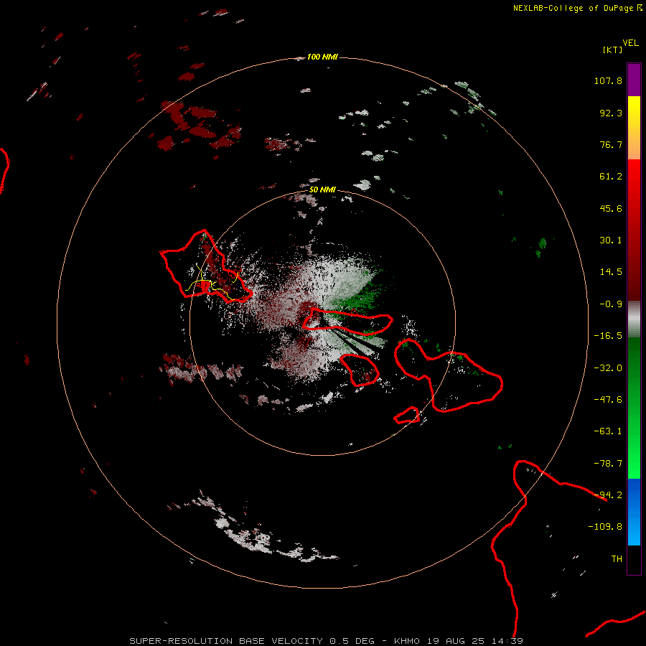Viewport: 646px width, 646px height.
Task: Click the -47.6 velocity scale value
Action: pyautogui.click(x=608, y=400)
